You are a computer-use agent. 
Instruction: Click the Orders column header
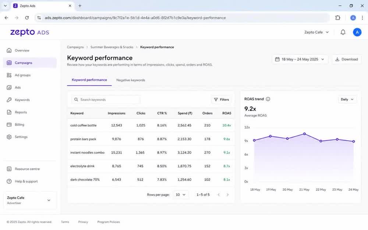207,113
